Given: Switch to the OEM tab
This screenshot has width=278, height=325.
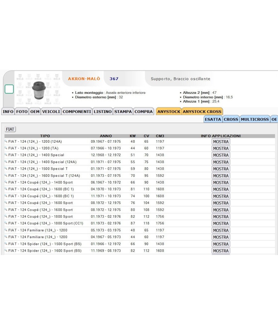Looking at the screenshot, I should coord(35,111).
